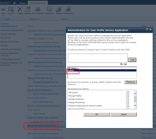The height and width of the screenshot is (139, 156).
Task: Maximize the Administrators dialog
Action: pyautogui.click(x=147, y=29)
